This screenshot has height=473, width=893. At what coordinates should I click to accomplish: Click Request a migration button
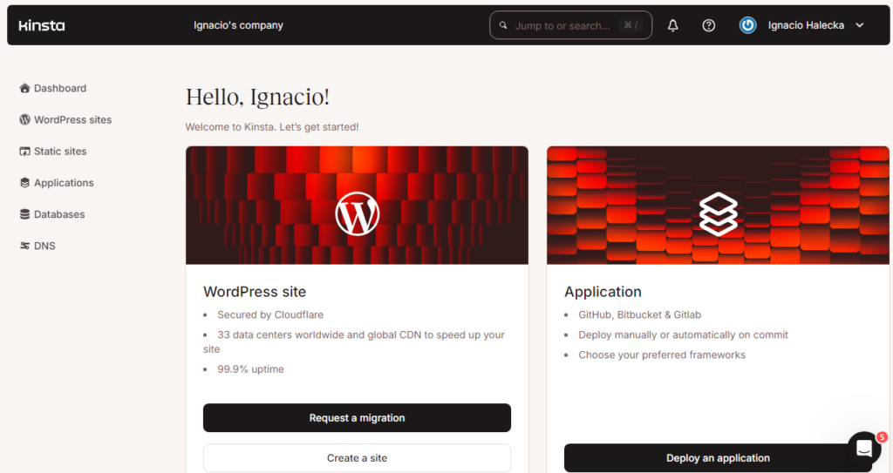pos(357,418)
